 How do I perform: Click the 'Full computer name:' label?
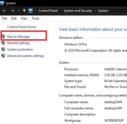point(79,108)
